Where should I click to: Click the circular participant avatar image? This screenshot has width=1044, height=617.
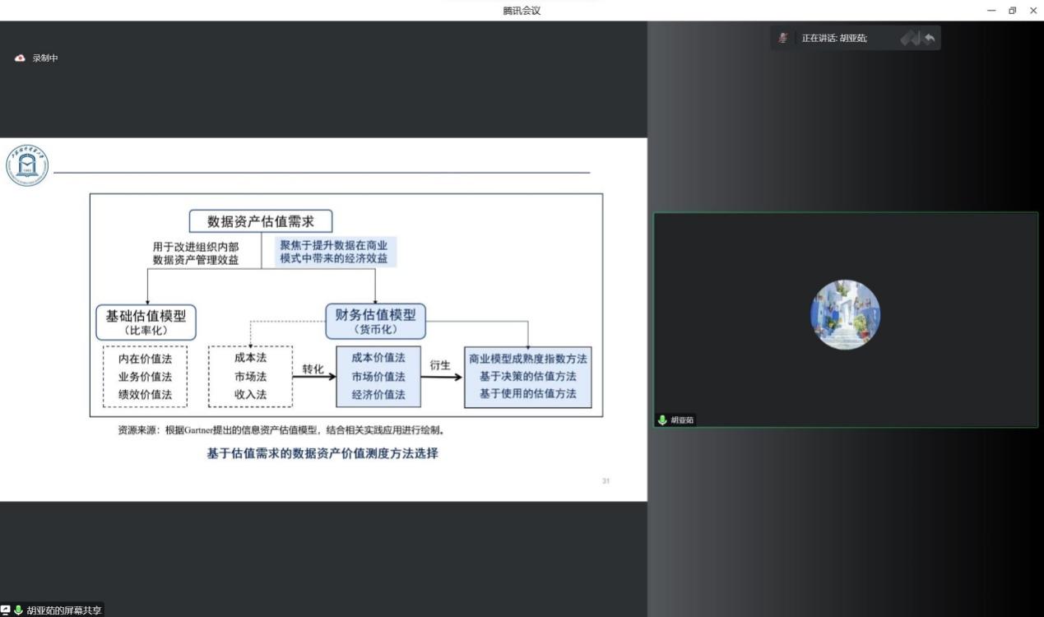845,315
